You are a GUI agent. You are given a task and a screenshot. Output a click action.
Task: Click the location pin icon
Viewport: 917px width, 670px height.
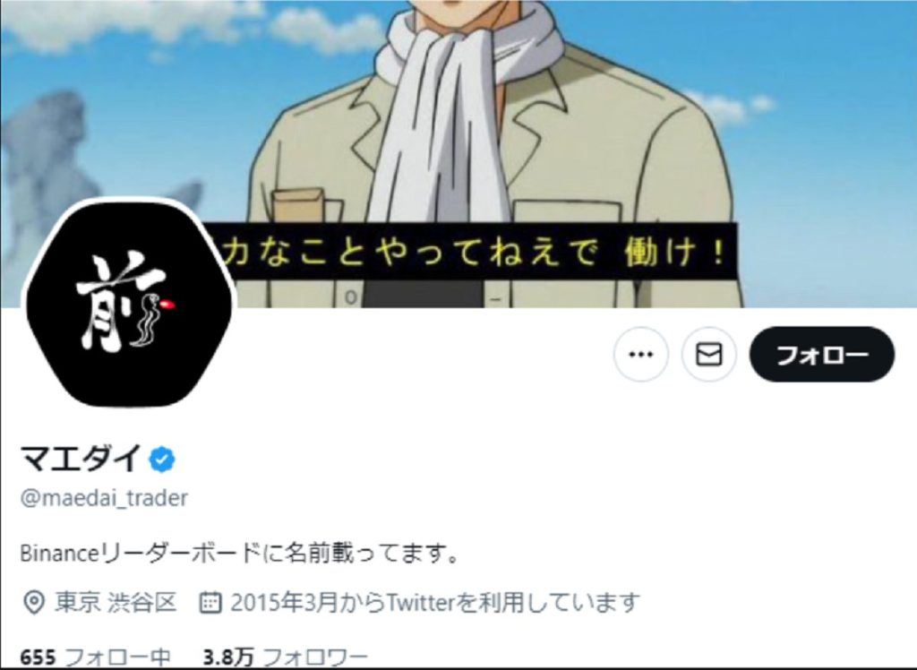click(34, 602)
